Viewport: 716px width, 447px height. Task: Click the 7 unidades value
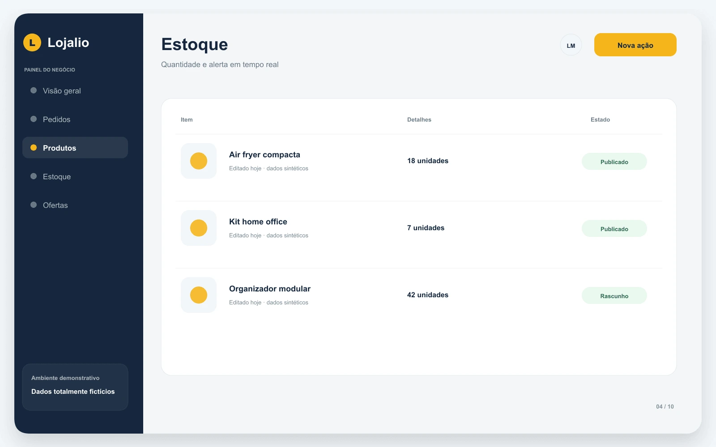click(426, 228)
